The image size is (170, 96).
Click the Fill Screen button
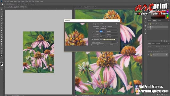[32, 4]
